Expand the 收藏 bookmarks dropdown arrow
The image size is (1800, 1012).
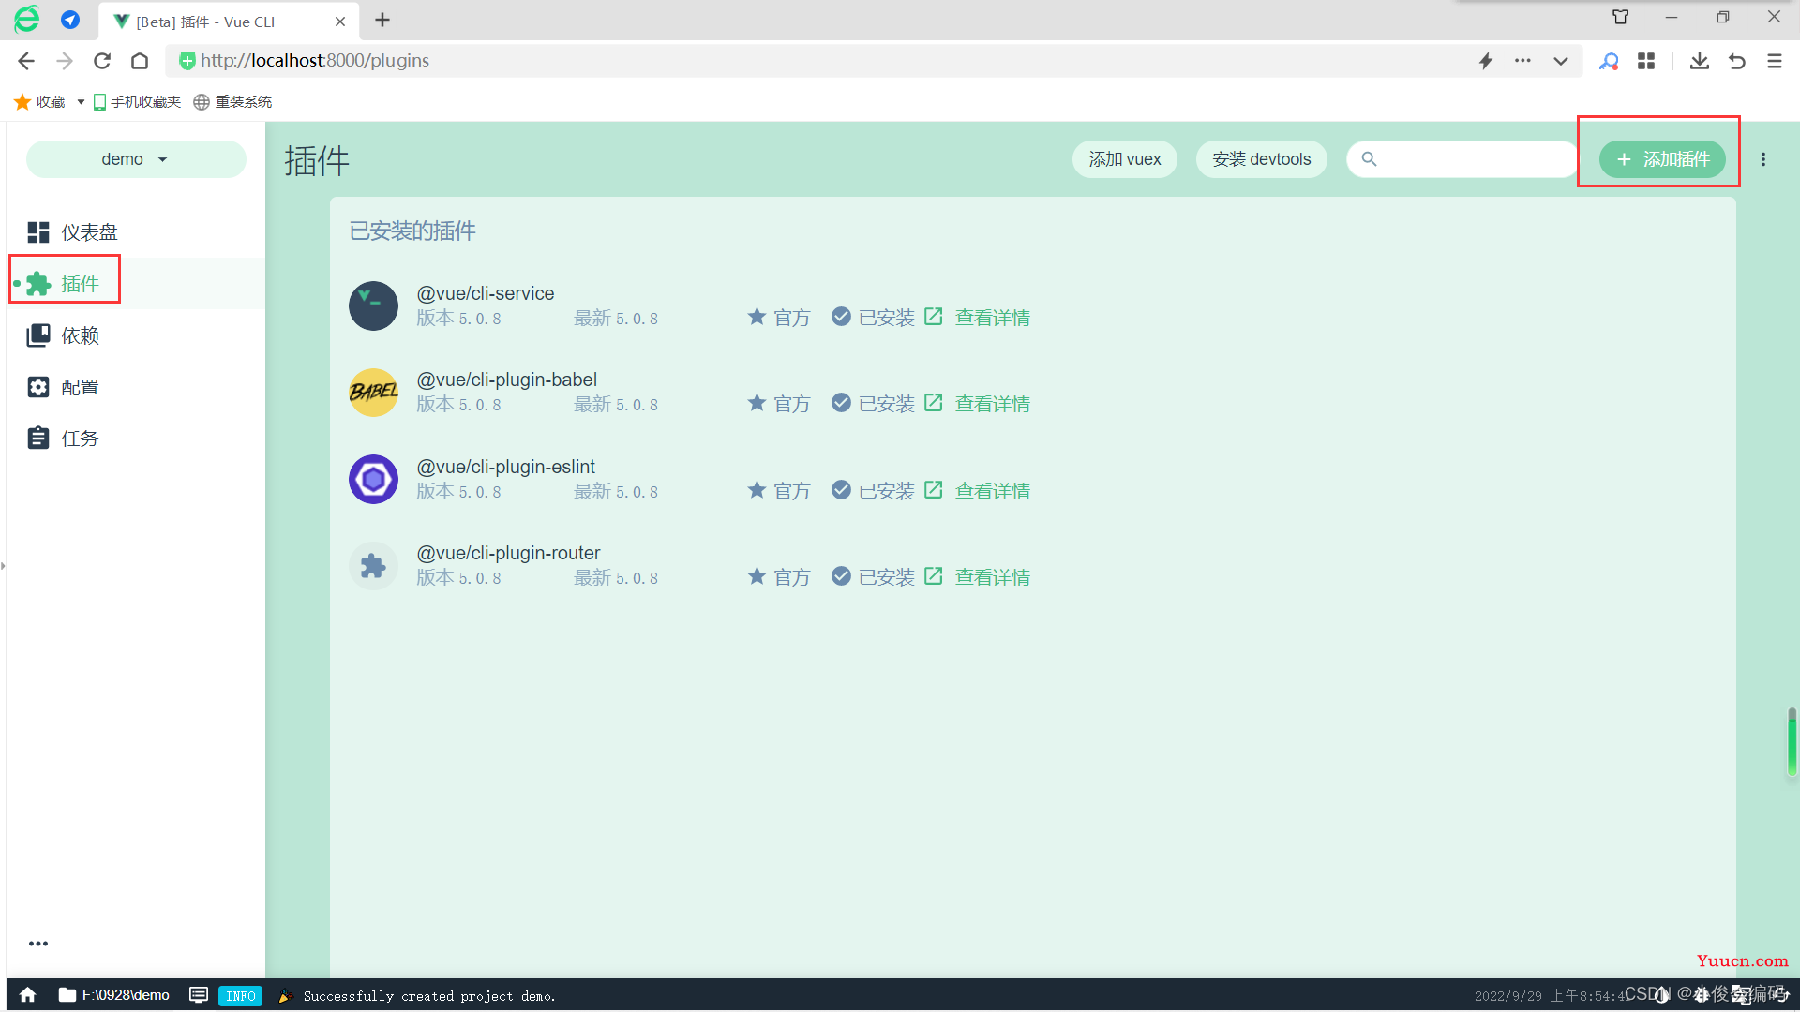(x=81, y=102)
